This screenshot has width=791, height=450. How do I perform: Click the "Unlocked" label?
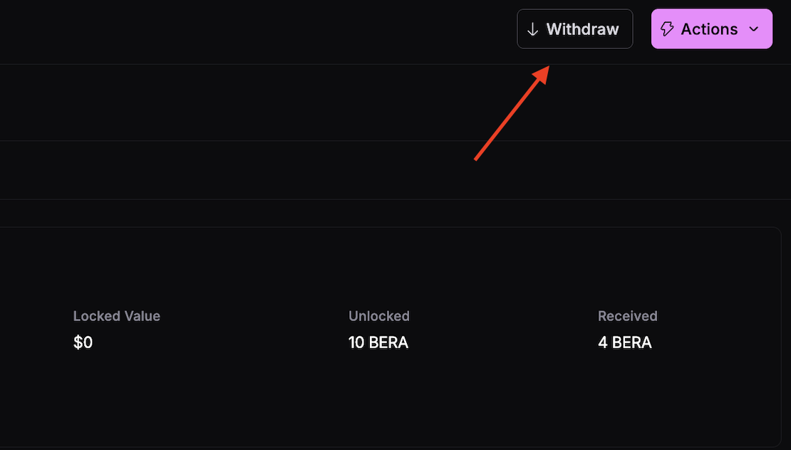(x=379, y=316)
